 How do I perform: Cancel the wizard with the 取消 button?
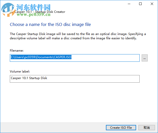click(146, 127)
